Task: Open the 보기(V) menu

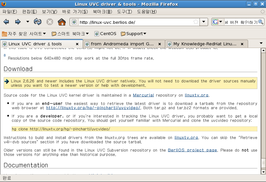Action: pos(50,12)
